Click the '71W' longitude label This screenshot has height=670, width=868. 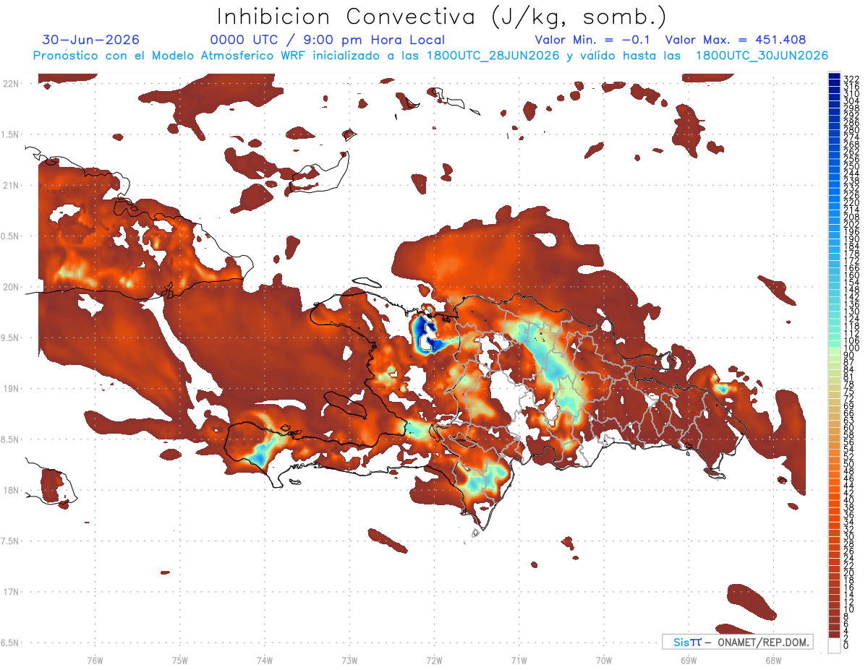(x=519, y=660)
